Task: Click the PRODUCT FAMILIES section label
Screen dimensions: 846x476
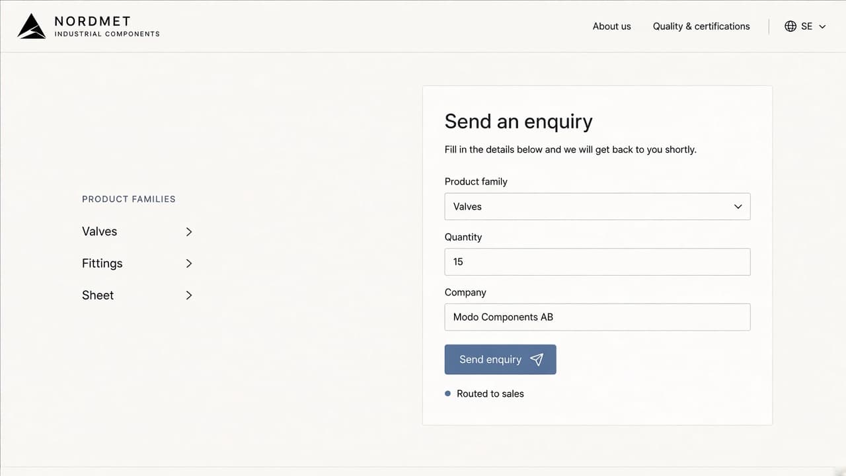Action: pos(129,199)
